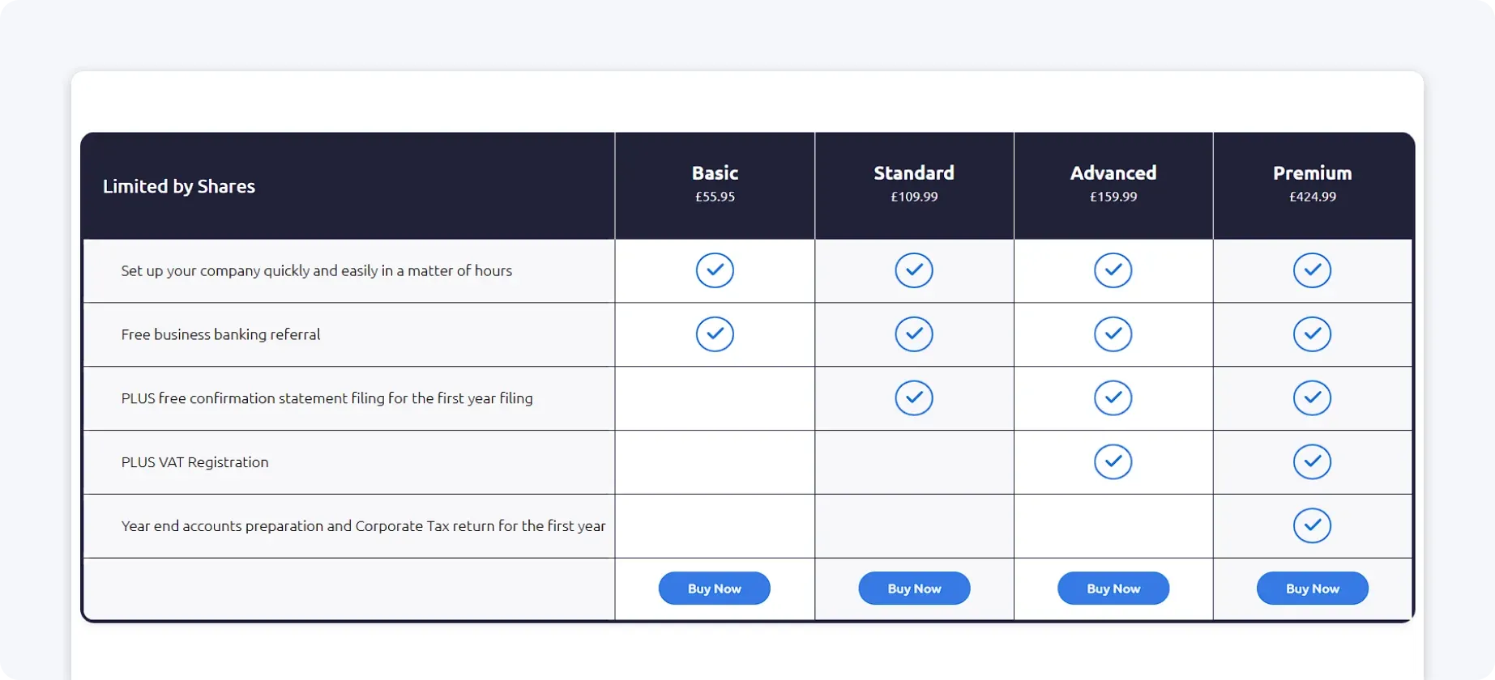
Task: Click the Advanced confirmation statement filing checkmark
Action: [1113, 397]
